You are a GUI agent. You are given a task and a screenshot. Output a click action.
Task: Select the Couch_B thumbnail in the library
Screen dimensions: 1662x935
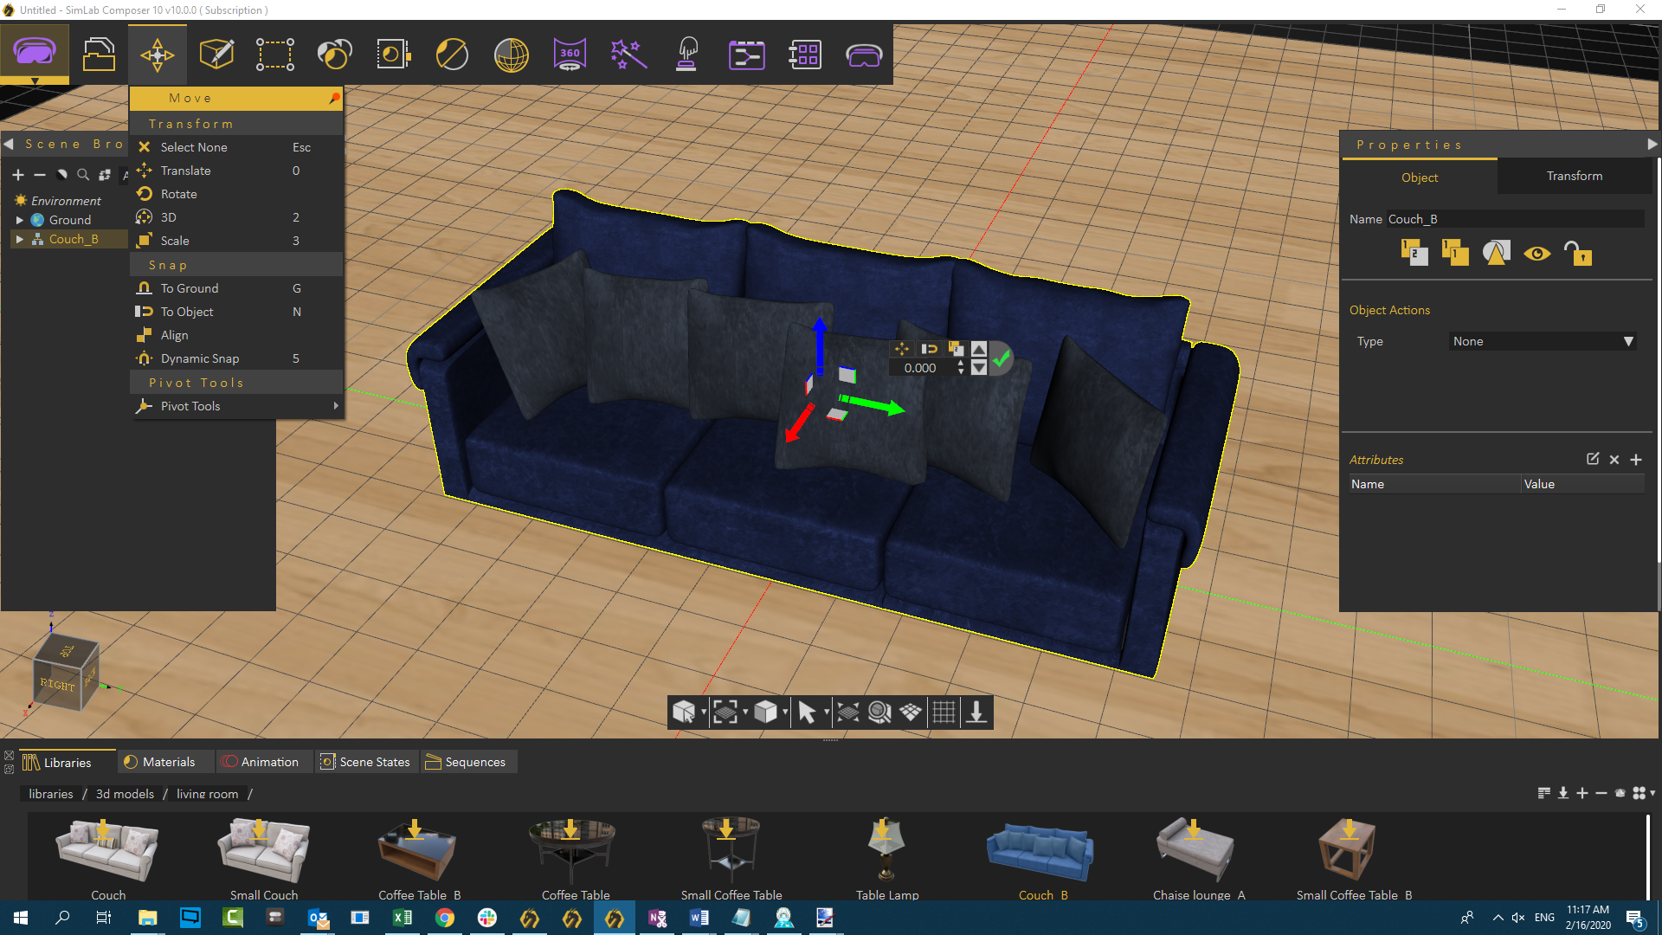pos(1040,853)
